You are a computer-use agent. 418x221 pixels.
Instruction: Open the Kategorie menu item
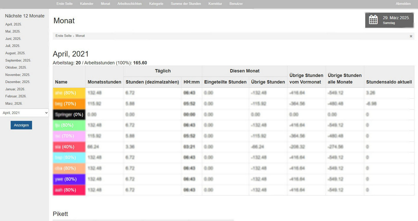[x=156, y=4]
